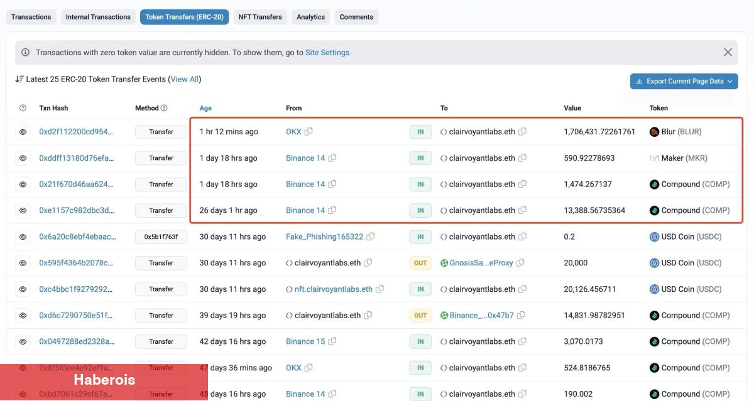Open the Internal Transactions tab
Viewport: 754px width, 401px height.
pos(98,17)
